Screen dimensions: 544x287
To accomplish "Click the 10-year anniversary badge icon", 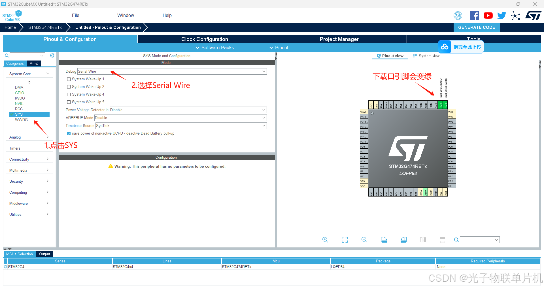I will coord(458,16).
